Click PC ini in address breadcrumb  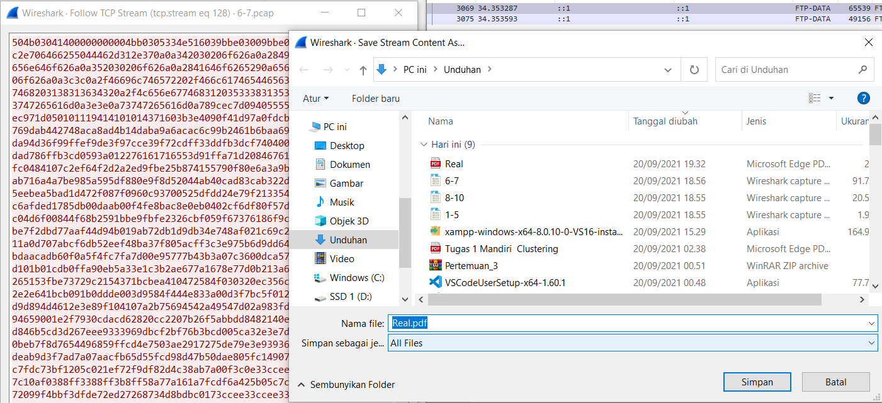tap(415, 70)
